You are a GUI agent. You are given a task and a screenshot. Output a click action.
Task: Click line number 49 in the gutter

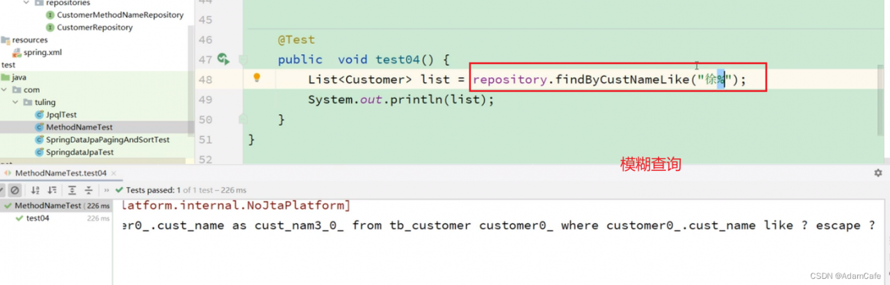(205, 99)
